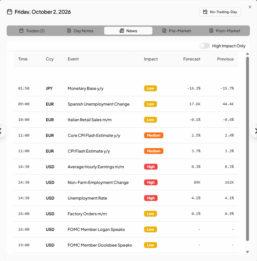Click the 3.7% forecast value
The height and width of the screenshot is (261, 257).
click(196, 151)
